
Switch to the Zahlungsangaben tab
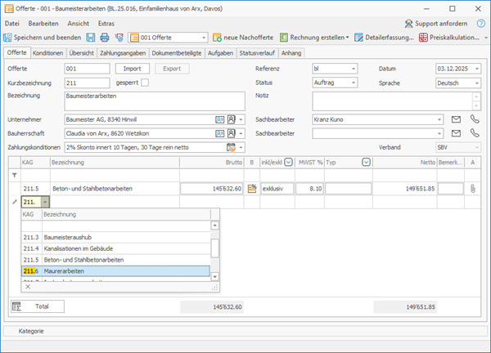(x=123, y=53)
